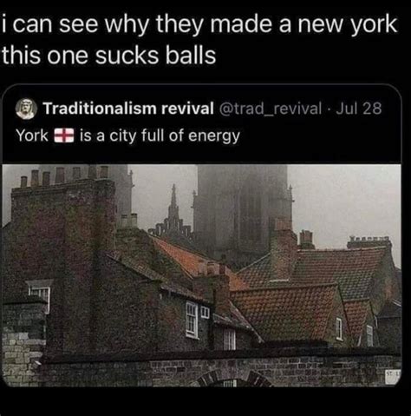Open the Traditionalism revival profile avatar
The image size is (411, 416).
(x=25, y=109)
